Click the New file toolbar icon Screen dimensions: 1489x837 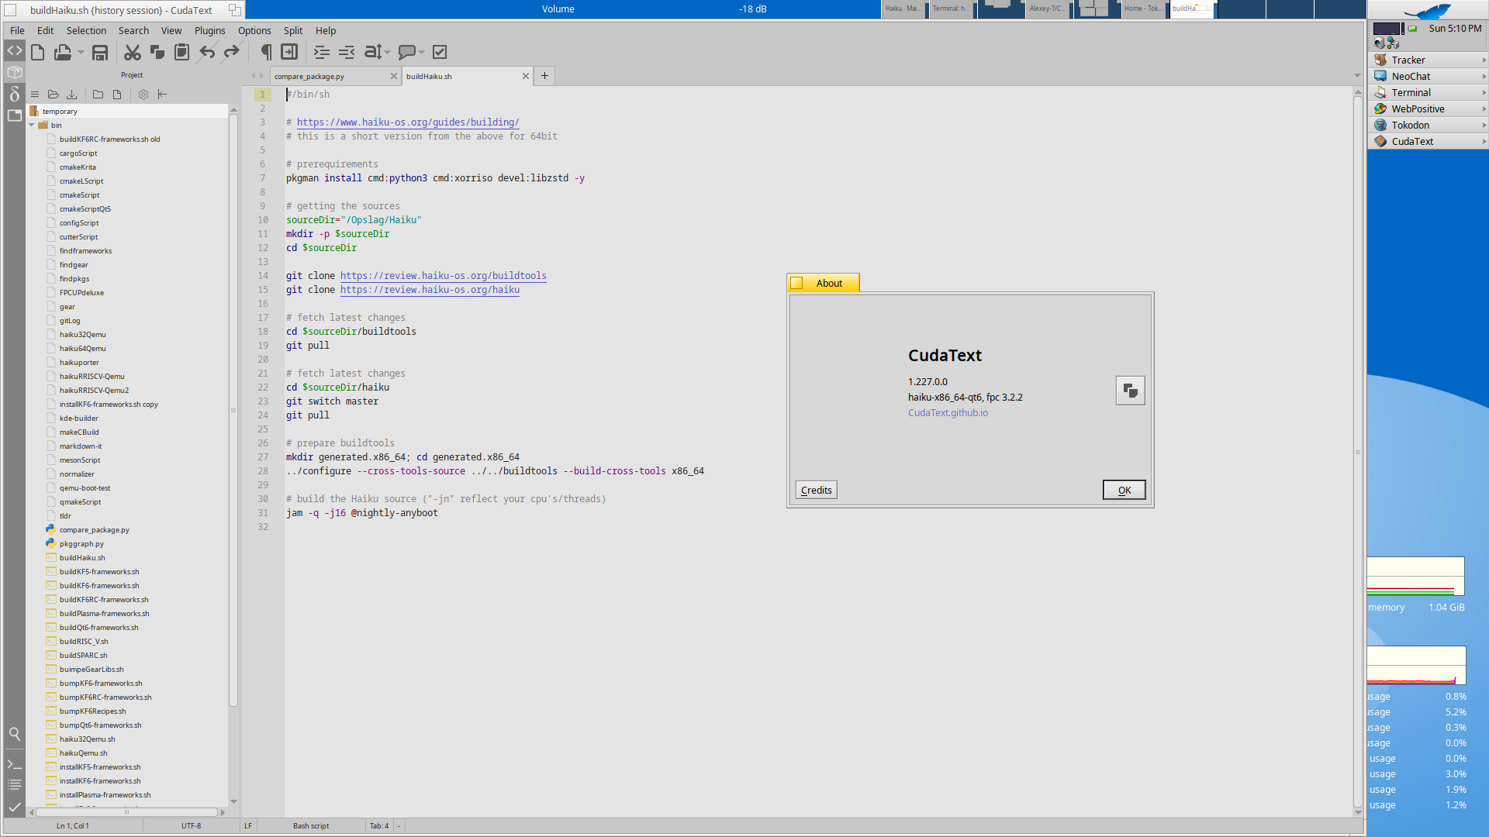click(x=37, y=52)
